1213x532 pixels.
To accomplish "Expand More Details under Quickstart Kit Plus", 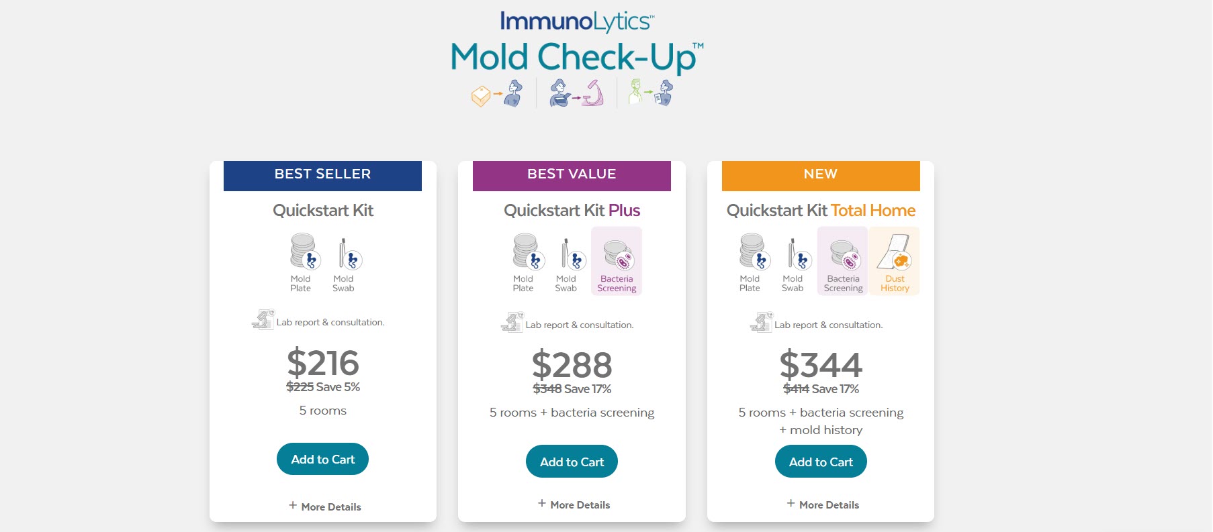I will coord(573,504).
